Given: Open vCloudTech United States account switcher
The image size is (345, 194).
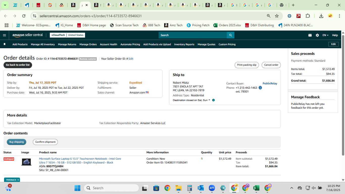Looking at the screenshot, I should 67,35.
